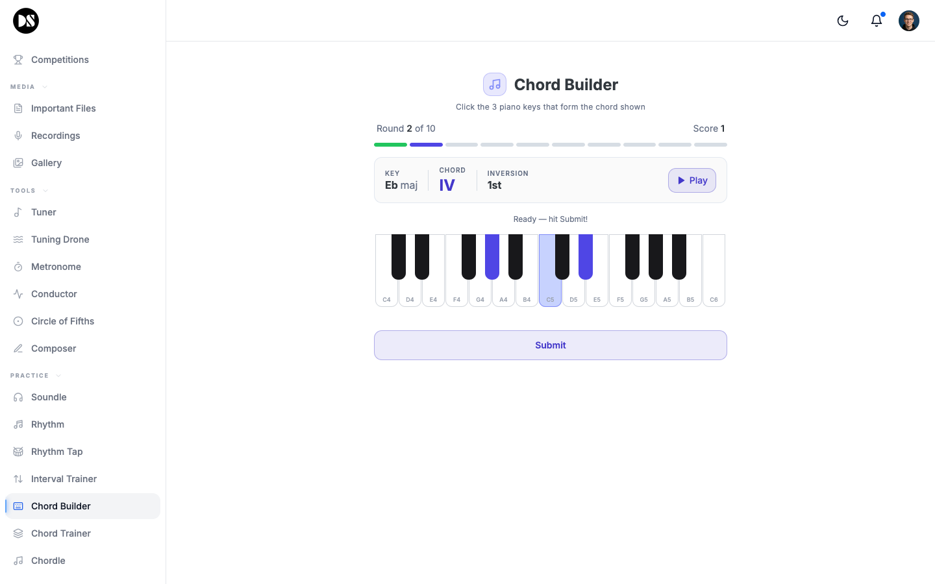The image size is (935, 584).
Task: Start the Interval Trainer practice
Action: (x=65, y=478)
